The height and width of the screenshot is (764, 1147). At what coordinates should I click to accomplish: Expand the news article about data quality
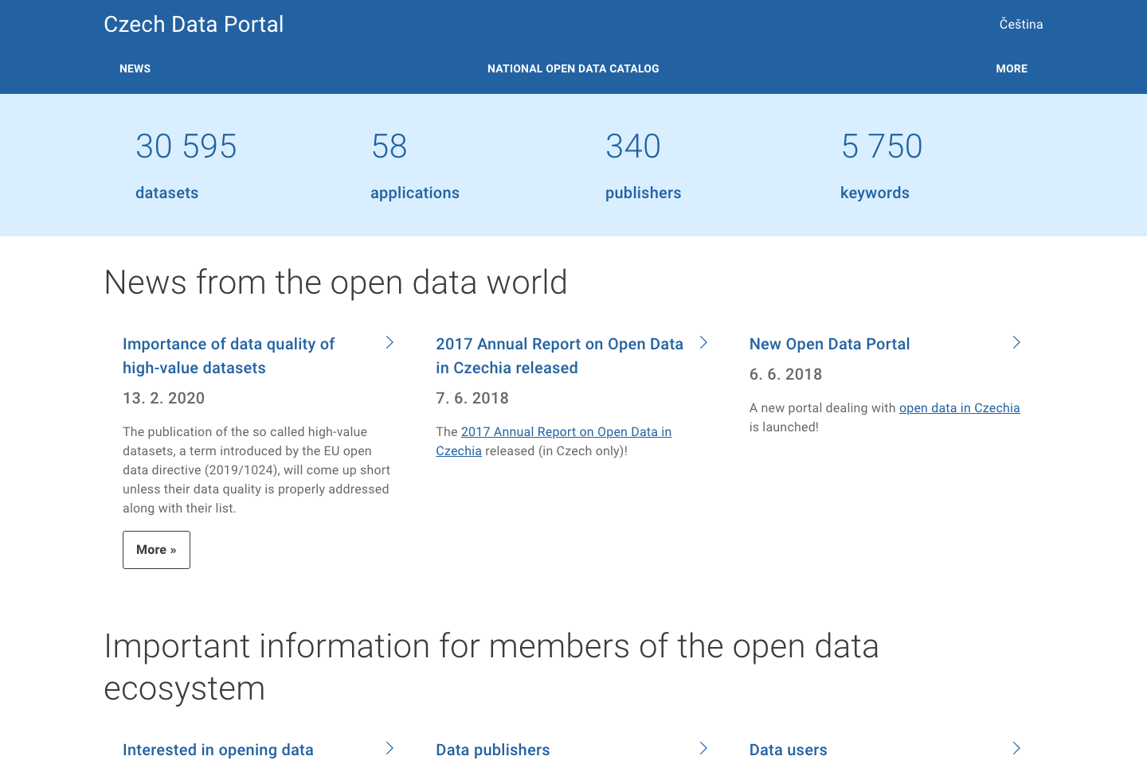point(229,355)
